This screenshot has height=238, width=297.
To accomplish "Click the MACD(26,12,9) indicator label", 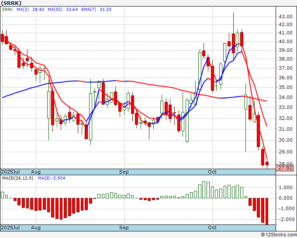I will click(x=17, y=178).
